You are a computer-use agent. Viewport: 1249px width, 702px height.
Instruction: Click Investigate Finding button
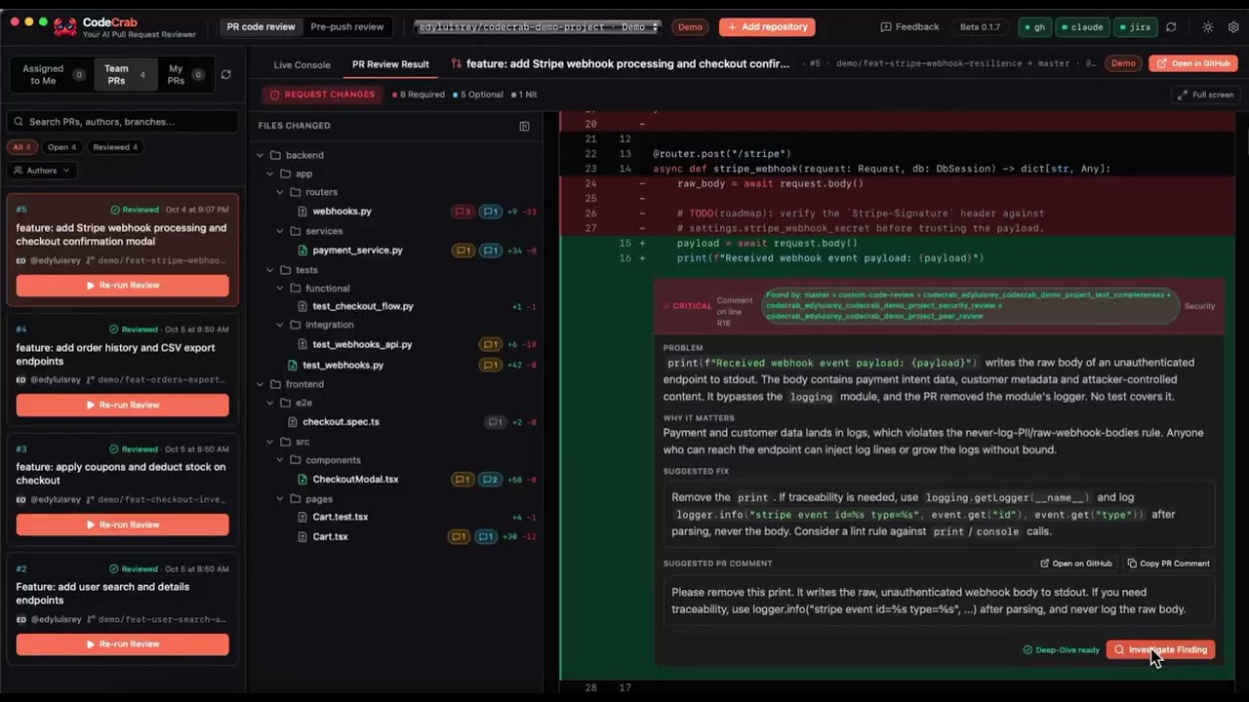pyautogui.click(x=1160, y=649)
